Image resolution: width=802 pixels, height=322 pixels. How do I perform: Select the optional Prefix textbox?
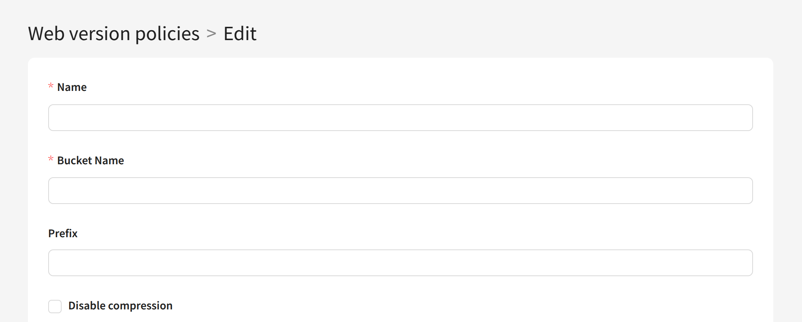[400, 263]
